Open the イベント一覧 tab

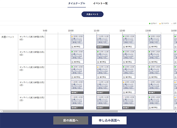click(x=101, y=4)
